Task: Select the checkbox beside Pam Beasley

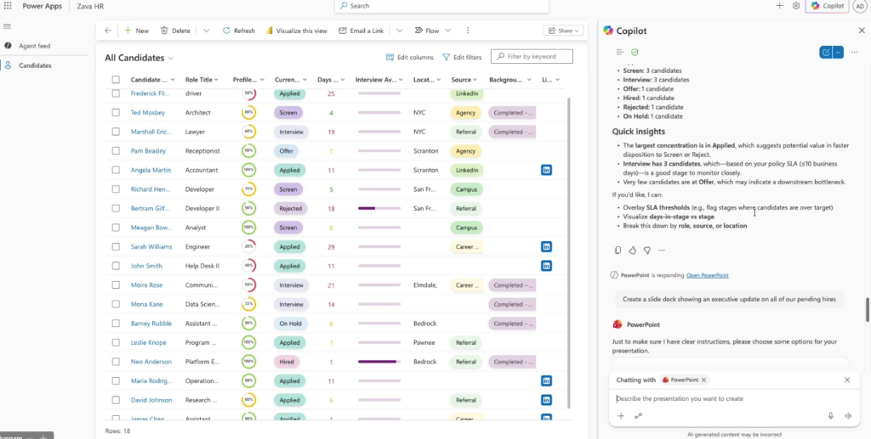Action: pyautogui.click(x=116, y=151)
